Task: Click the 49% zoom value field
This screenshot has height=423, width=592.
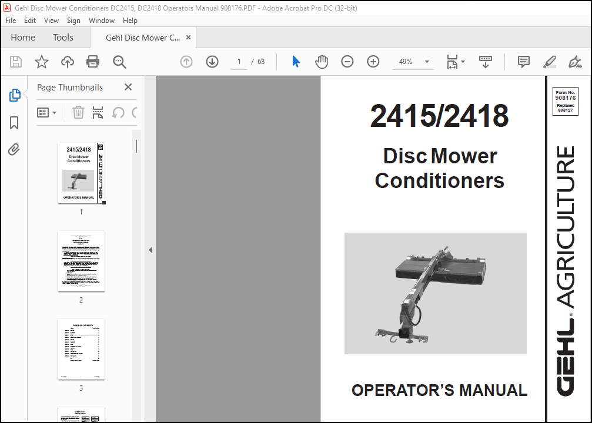Action: tap(406, 62)
